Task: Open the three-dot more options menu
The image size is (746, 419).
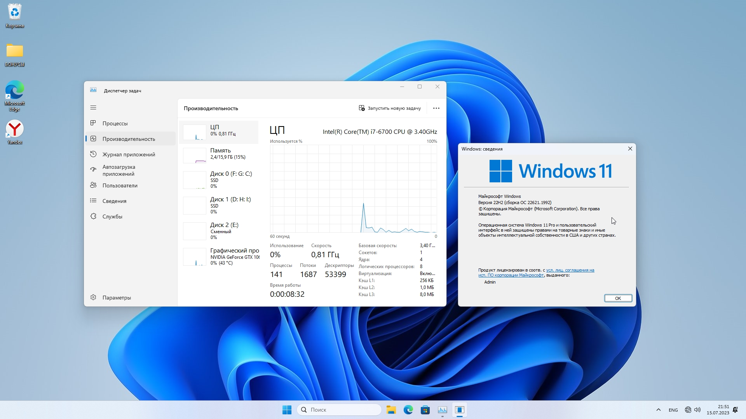Action: 436,108
